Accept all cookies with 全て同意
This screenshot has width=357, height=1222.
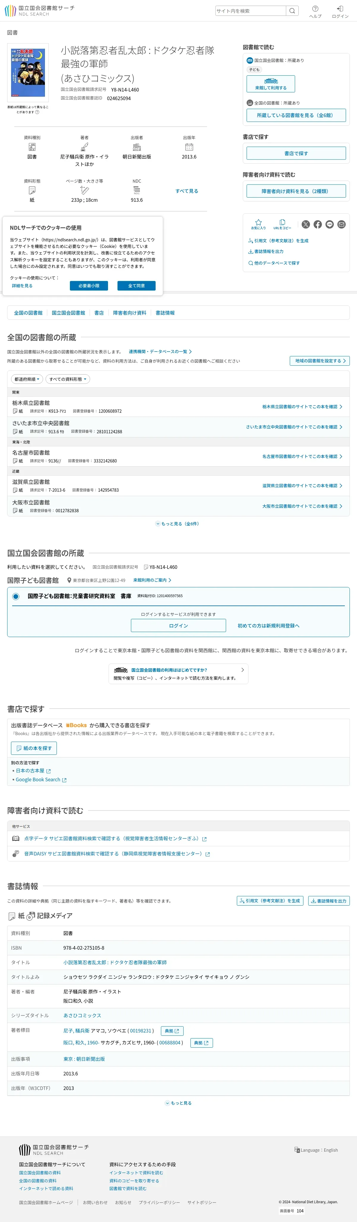tap(136, 285)
